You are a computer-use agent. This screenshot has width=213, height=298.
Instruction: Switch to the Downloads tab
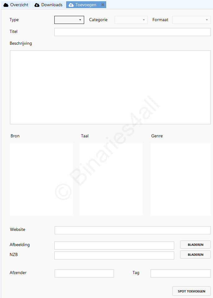click(x=49, y=5)
